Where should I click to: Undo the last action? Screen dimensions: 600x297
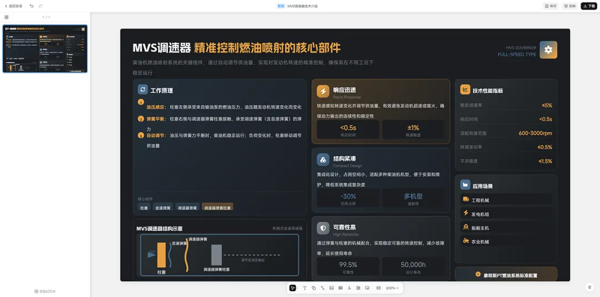32,6
